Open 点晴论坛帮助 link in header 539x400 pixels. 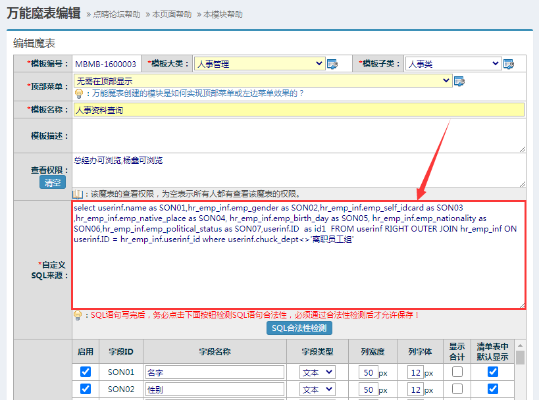116,14
